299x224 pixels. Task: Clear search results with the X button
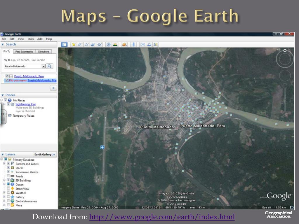53,88
